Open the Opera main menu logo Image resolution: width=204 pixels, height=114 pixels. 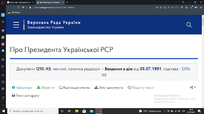(3, 3)
